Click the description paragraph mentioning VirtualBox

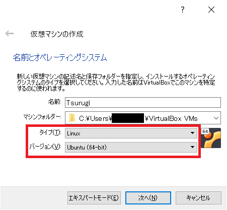pos(116,83)
